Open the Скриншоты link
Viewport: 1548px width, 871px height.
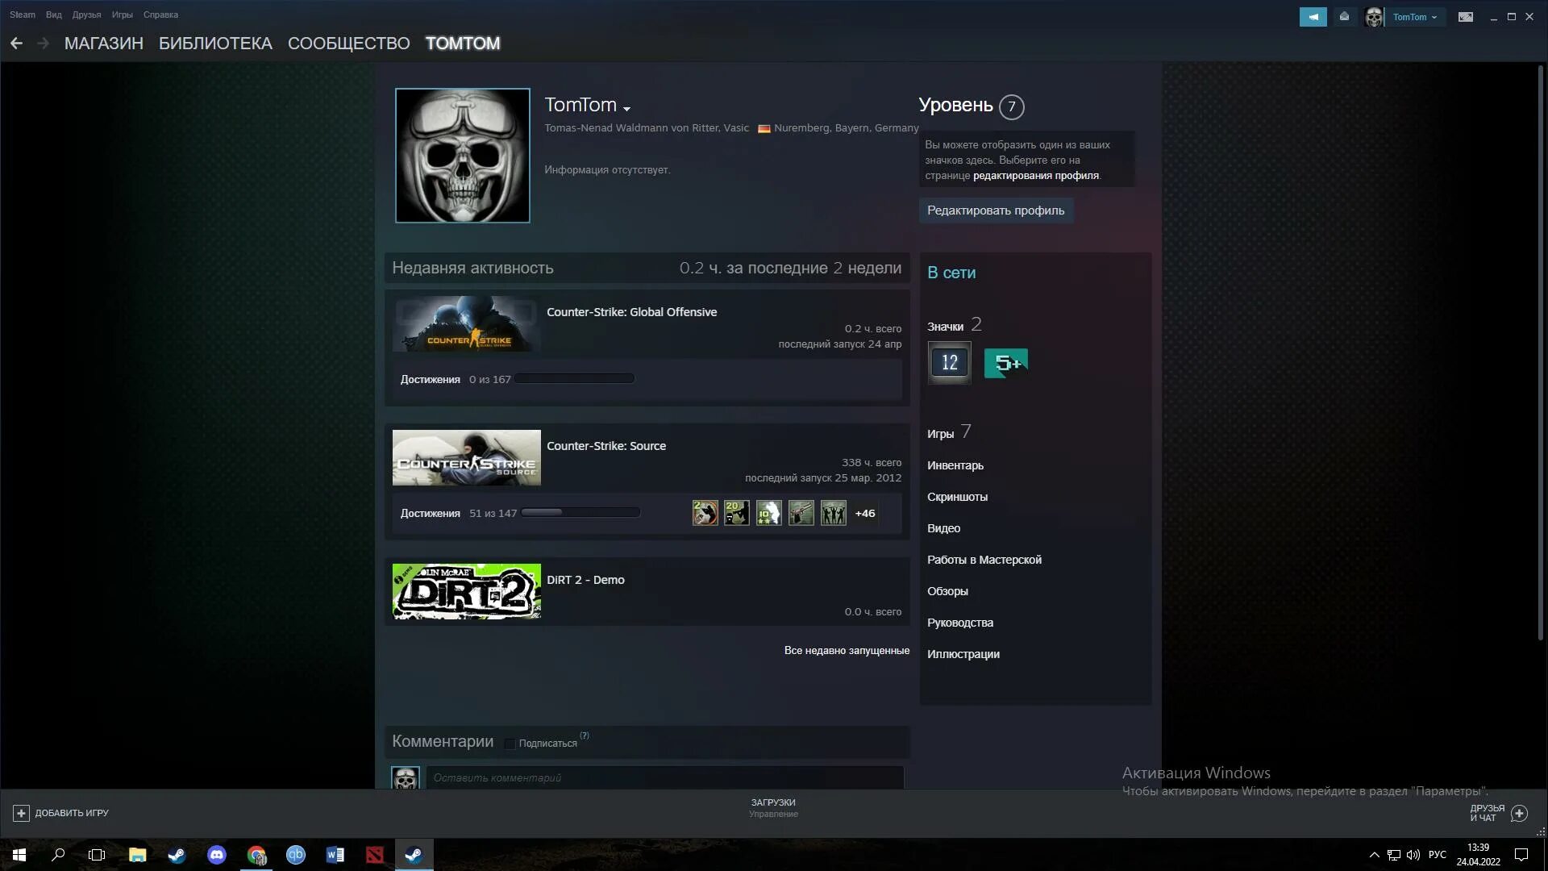[957, 497]
